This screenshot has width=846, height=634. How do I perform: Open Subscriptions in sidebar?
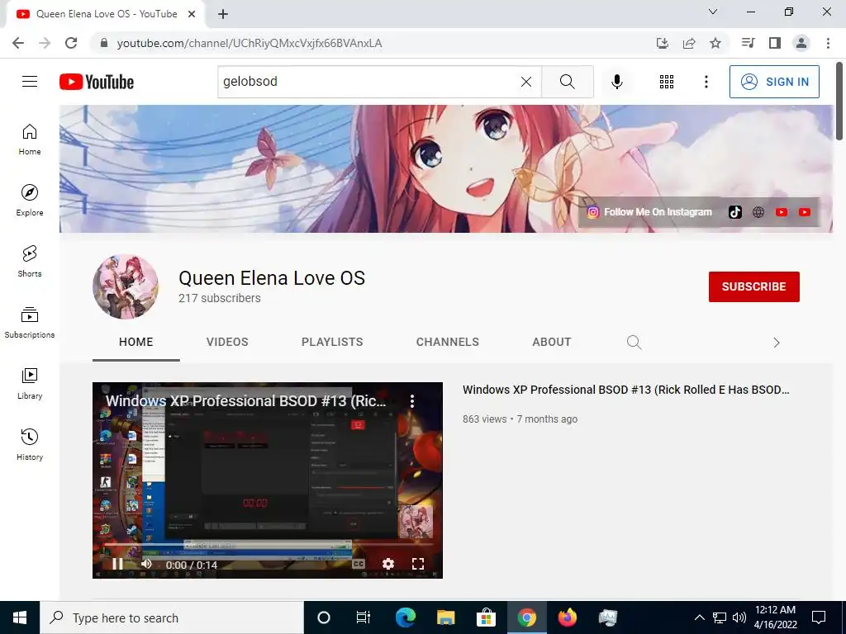tap(30, 323)
